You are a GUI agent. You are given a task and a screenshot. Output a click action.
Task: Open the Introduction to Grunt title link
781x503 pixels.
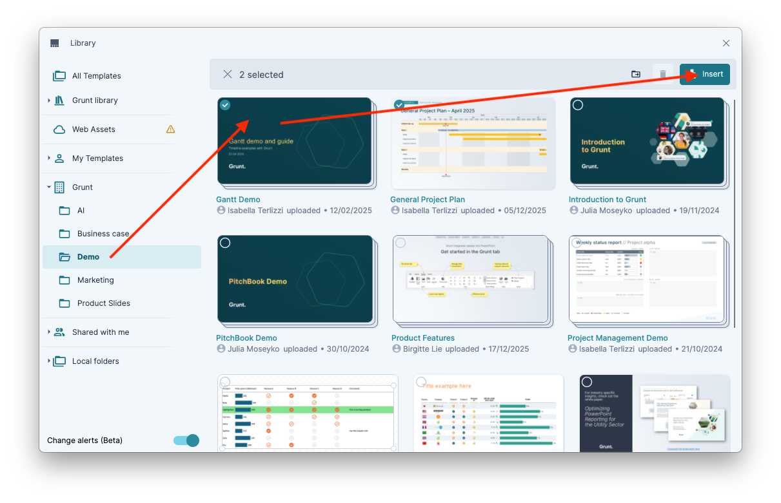[x=608, y=200]
